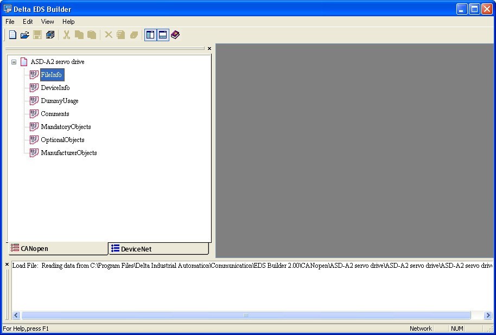Click the New file toolbar icon
Screen dimensions: 496x335
12,35
